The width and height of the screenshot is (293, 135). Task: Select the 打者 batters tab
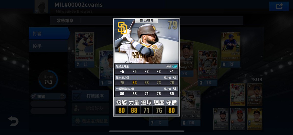tap(49, 34)
